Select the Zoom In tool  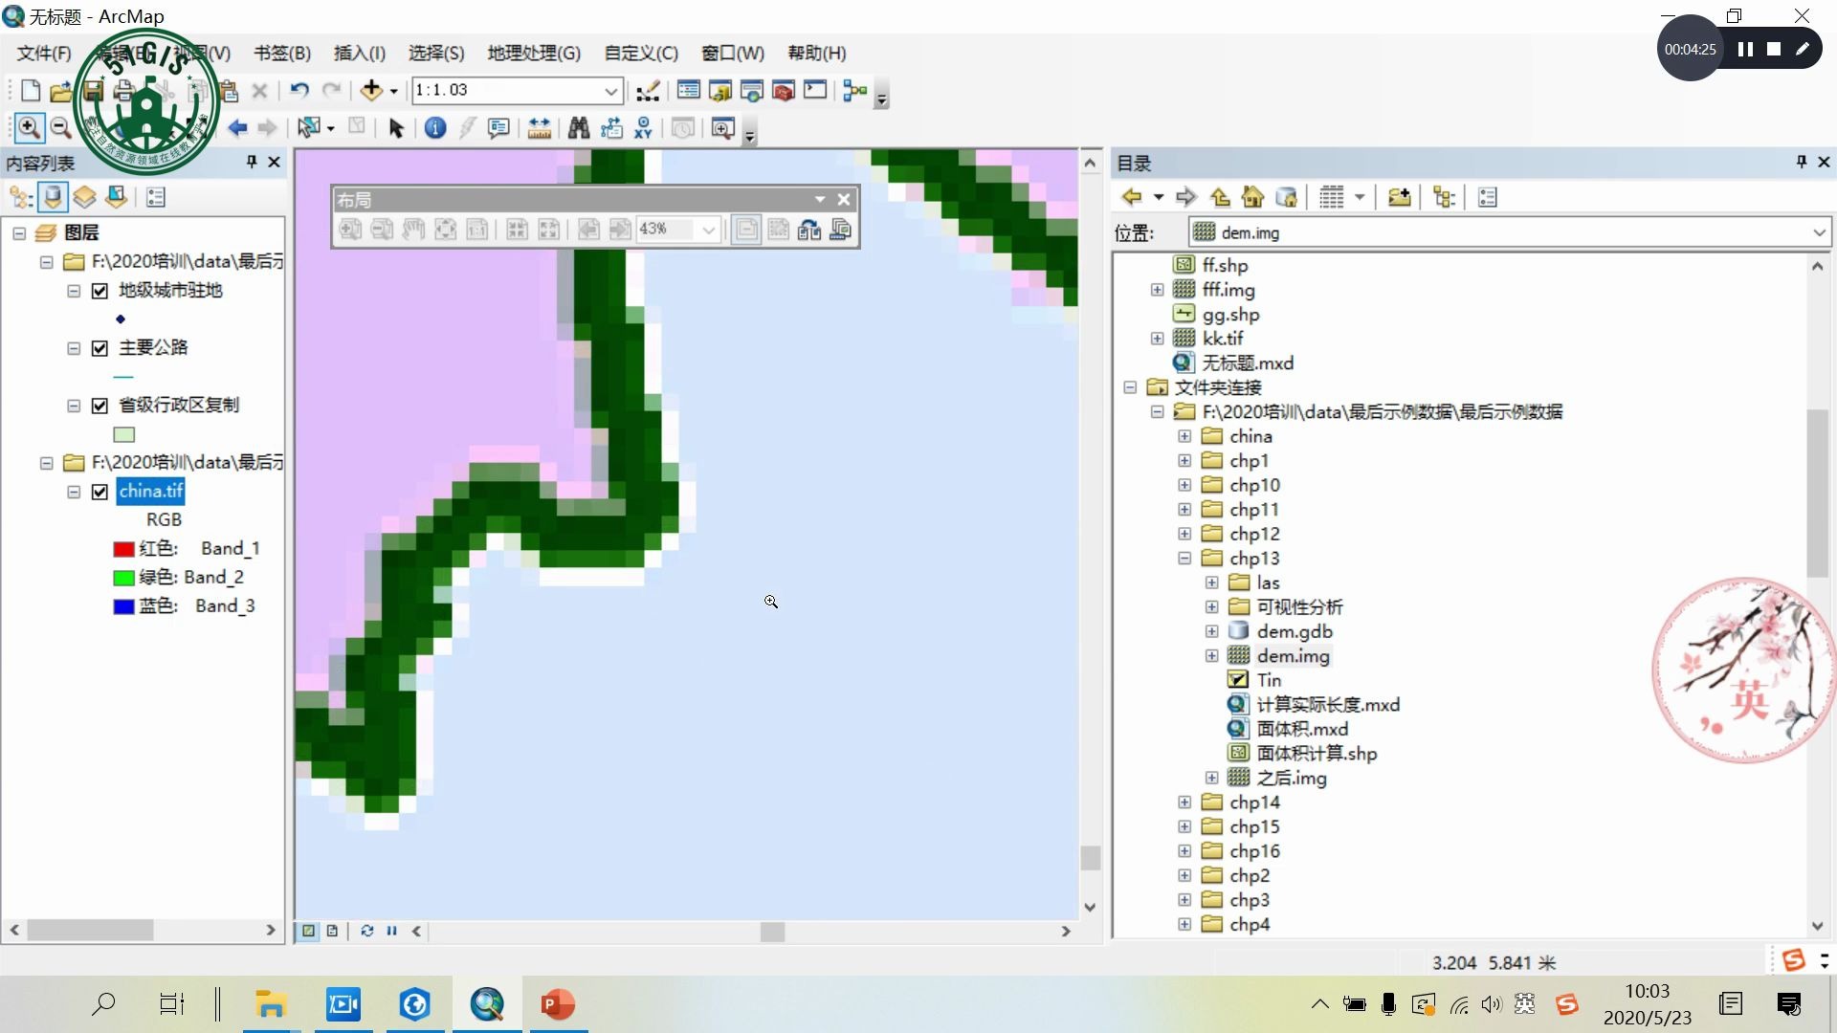[x=29, y=127]
